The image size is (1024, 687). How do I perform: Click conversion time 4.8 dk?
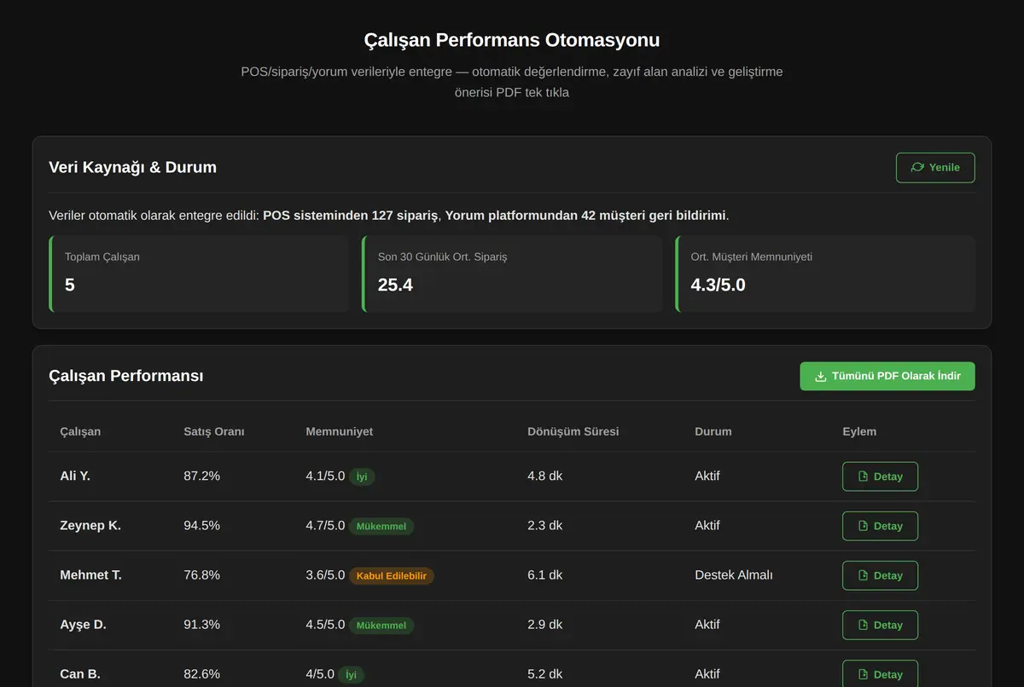pos(545,476)
